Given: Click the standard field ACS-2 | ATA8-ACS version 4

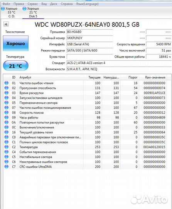Looking at the screenshot, I should tap(119, 63).
